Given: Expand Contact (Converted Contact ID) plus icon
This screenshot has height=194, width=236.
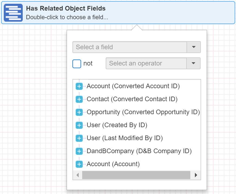Looking at the screenshot, I should tap(79, 99).
